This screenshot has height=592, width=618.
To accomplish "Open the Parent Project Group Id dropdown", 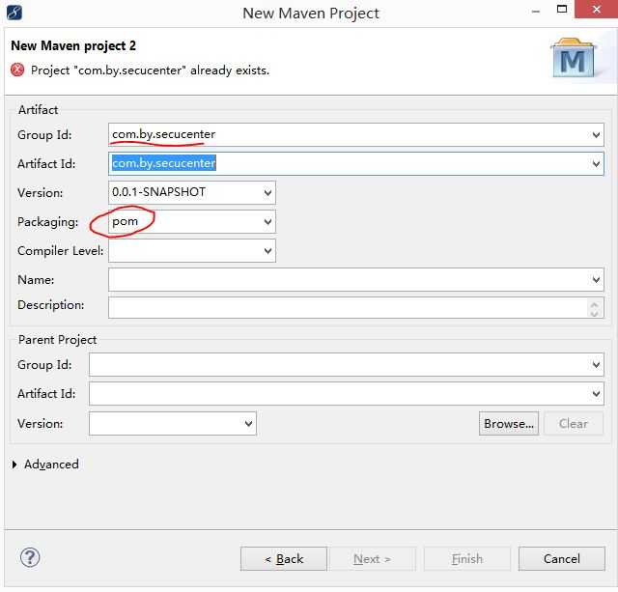I will (596, 365).
